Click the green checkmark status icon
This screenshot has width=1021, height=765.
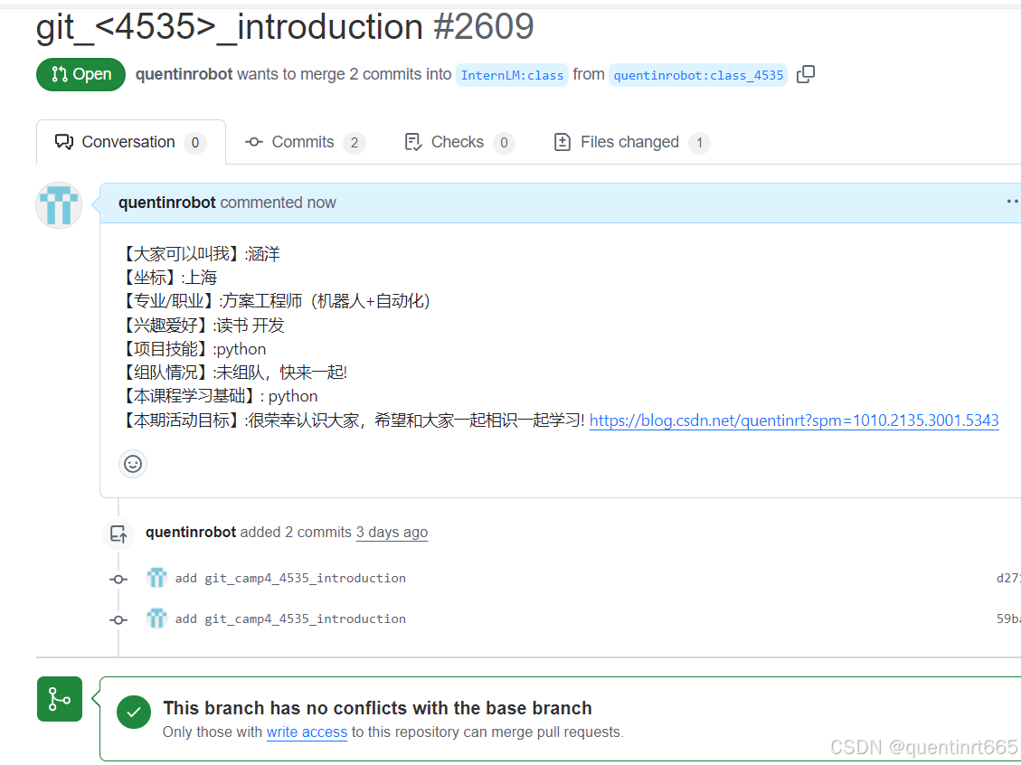coord(134,713)
